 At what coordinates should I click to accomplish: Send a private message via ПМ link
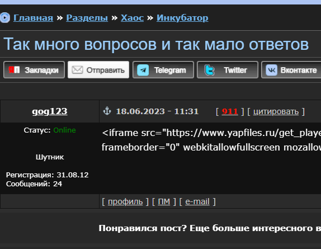164,201
